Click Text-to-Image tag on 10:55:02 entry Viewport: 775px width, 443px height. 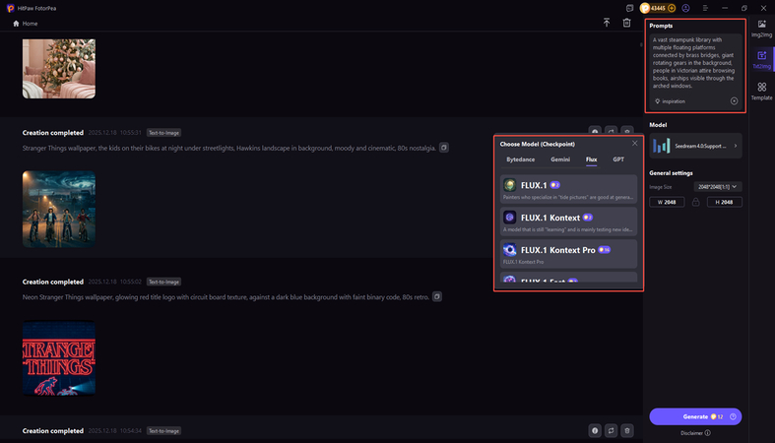[x=163, y=282]
